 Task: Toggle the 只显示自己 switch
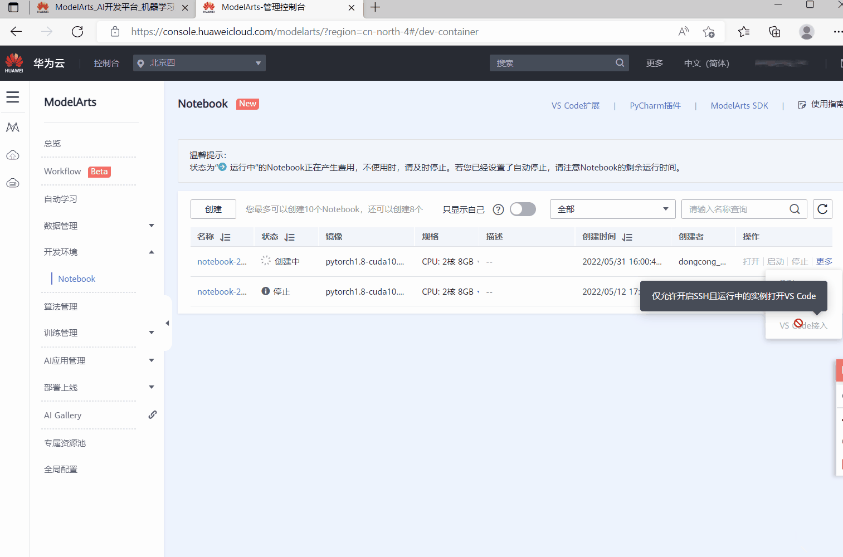(523, 209)
